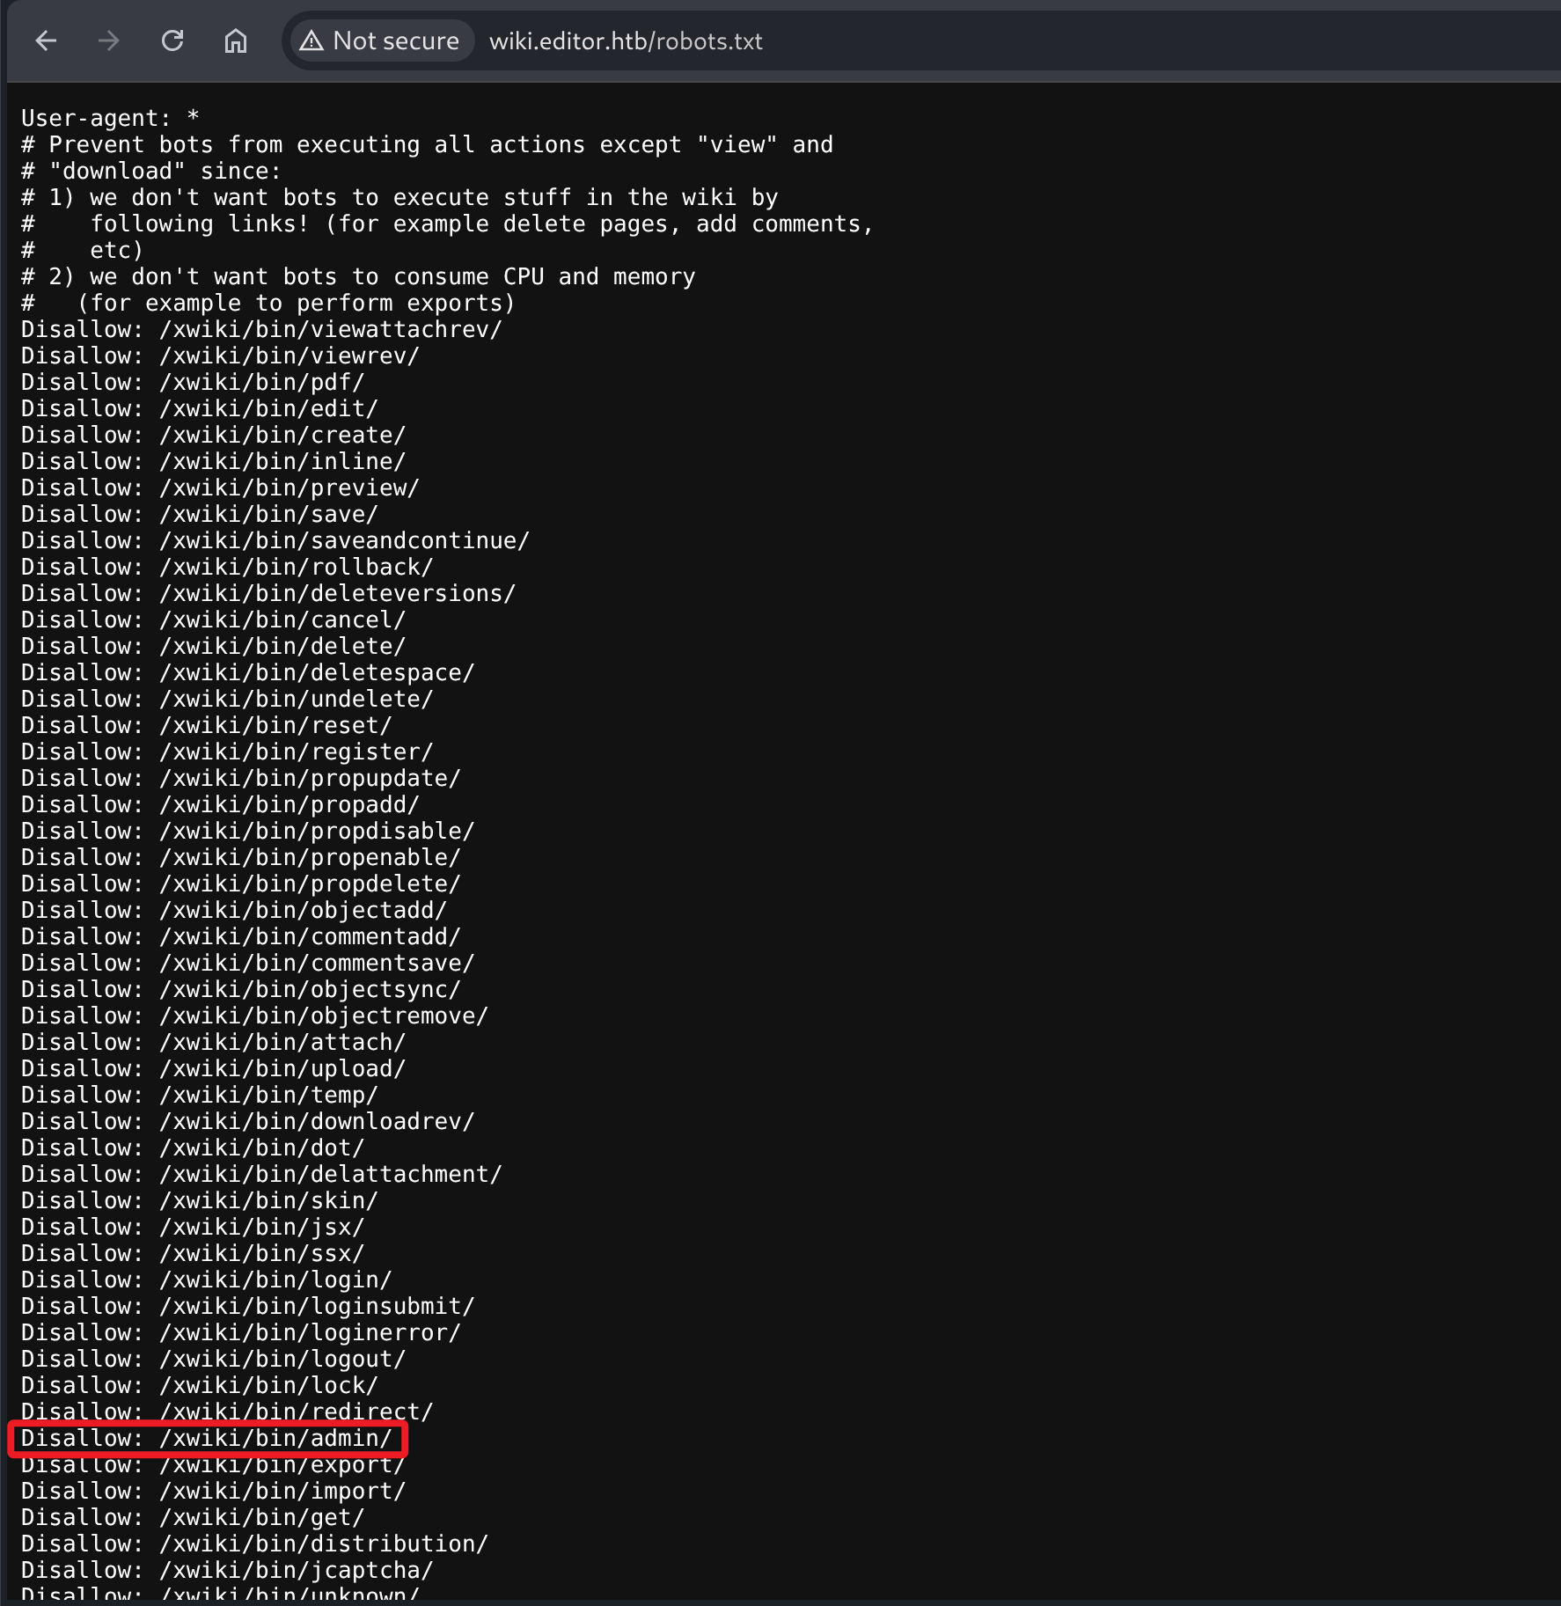Go to the browser home page
The height and width of the screenshot is (1606, 1561).
[236, 40]
